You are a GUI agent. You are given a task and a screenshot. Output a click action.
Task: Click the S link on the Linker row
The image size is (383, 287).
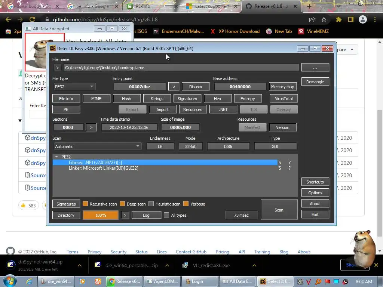point(280,168)
